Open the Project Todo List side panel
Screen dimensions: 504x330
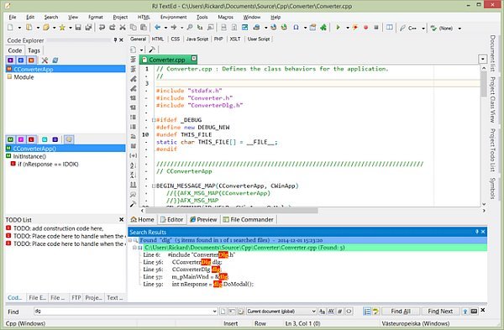click(x=492, y=150)
